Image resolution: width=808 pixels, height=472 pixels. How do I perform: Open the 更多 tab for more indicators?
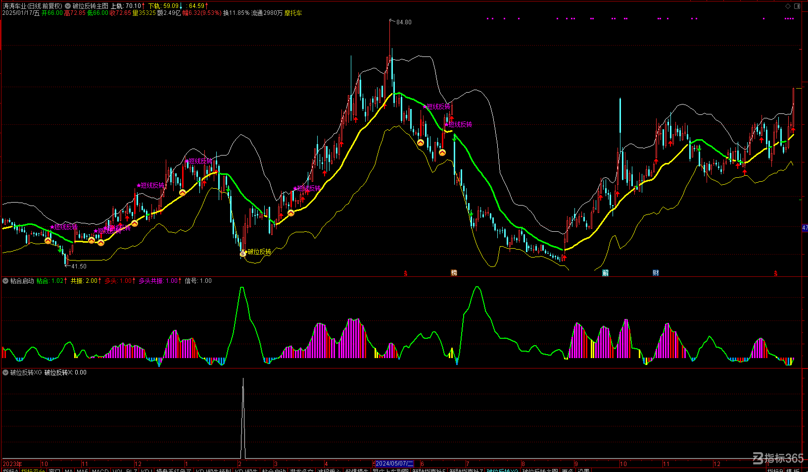568,471
